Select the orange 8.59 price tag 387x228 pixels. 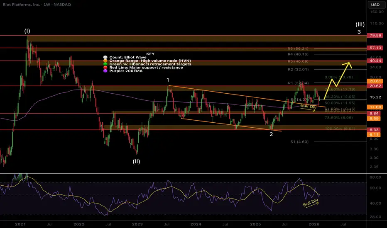[374, 119]
